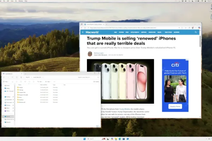
Task: Open Videos in File Explorer sidebar
Action: (x=8, y=111)
